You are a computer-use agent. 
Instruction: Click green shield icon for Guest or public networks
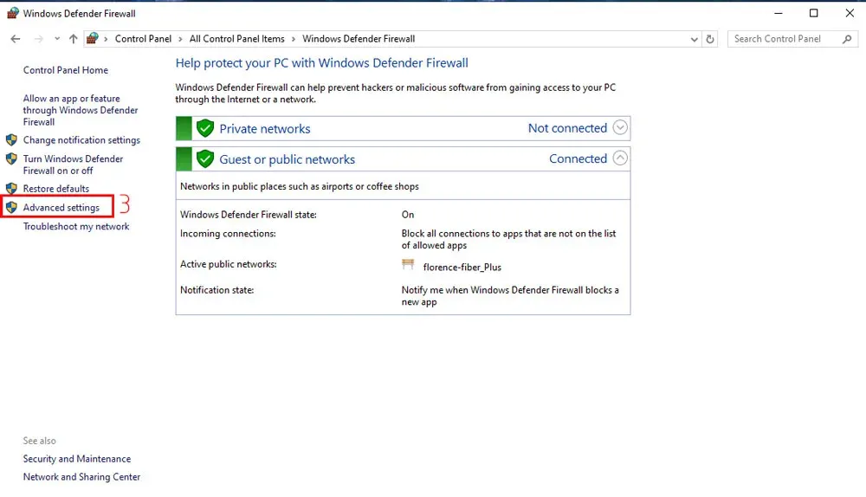click(x=205, y=159)
